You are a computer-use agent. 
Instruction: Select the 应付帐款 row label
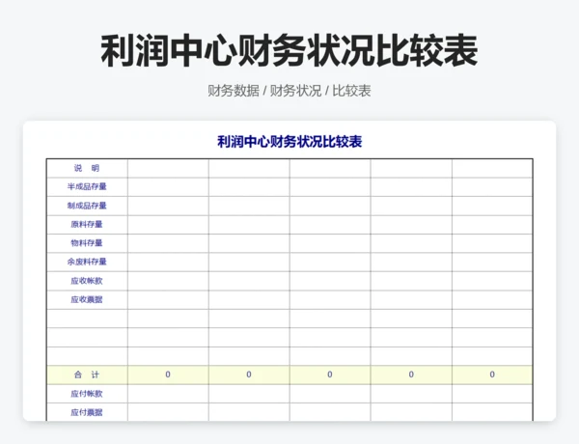87,394
